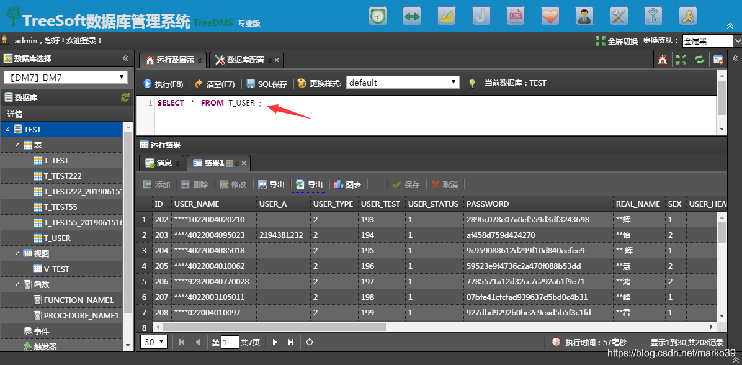742x365 pixels.
Task: Click the 添加 add row button
Action: tap(156, 184)
